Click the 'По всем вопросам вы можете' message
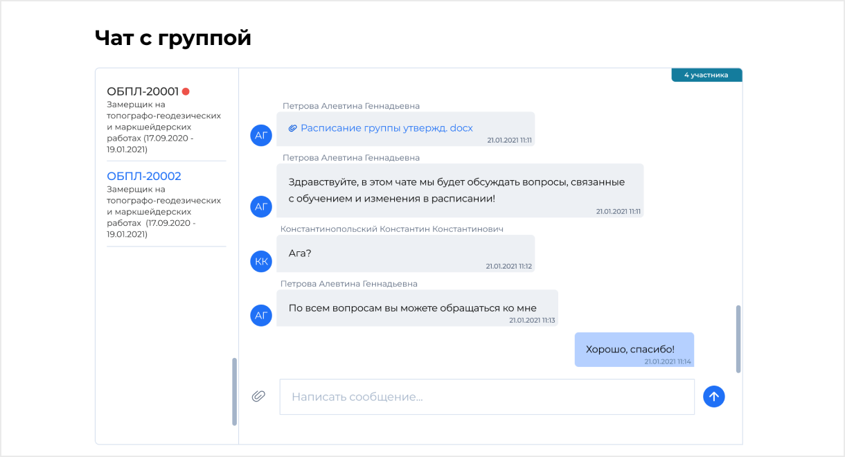The width and height of the screenshot is (845, 457). [x=417, y=308]
